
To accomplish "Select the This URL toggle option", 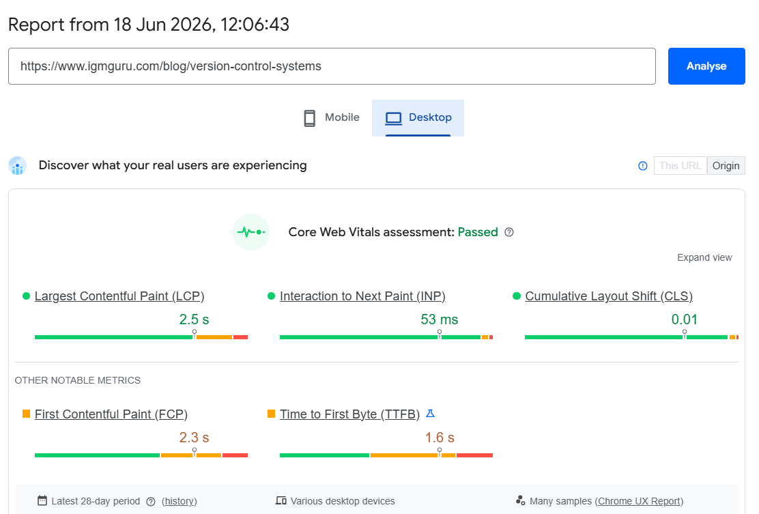I will coord(680,166).
